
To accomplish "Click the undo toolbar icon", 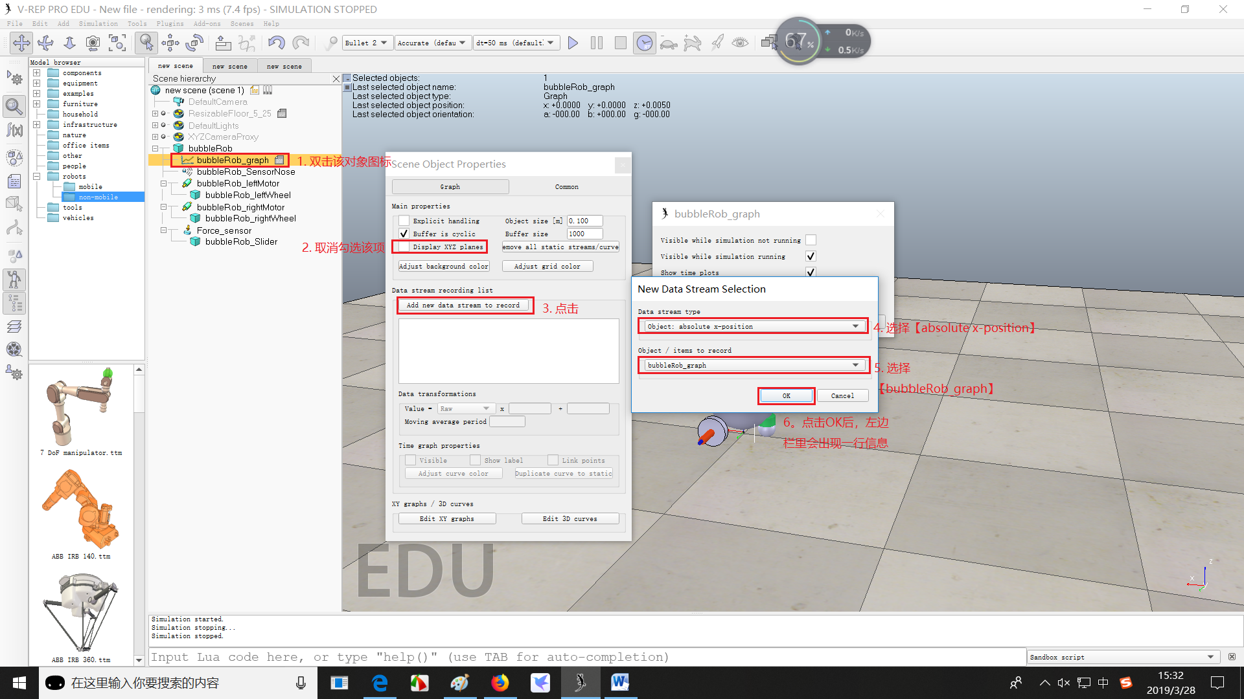I will point(276,43).
